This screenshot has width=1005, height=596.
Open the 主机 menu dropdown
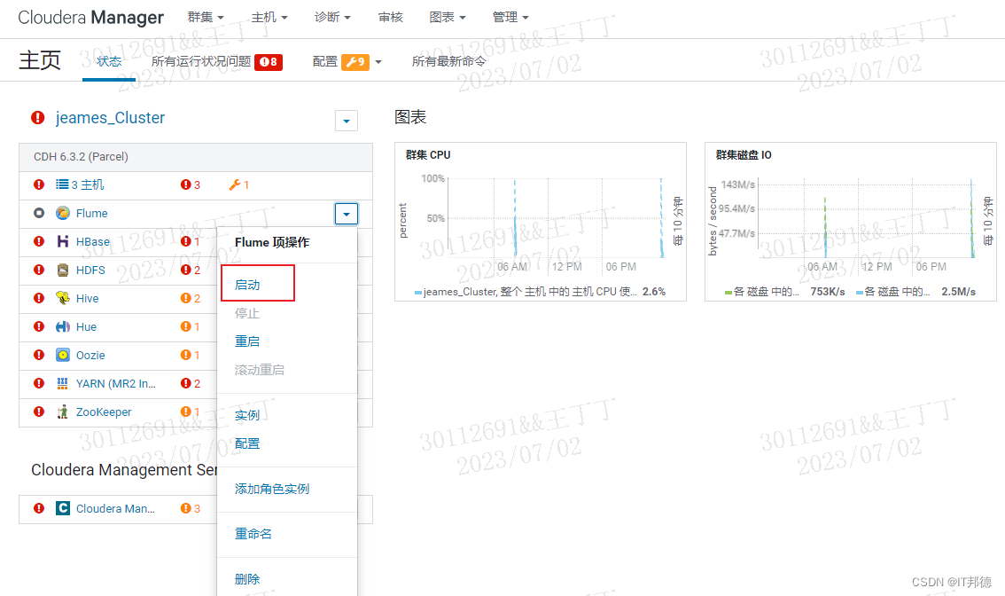click(269, 18)
